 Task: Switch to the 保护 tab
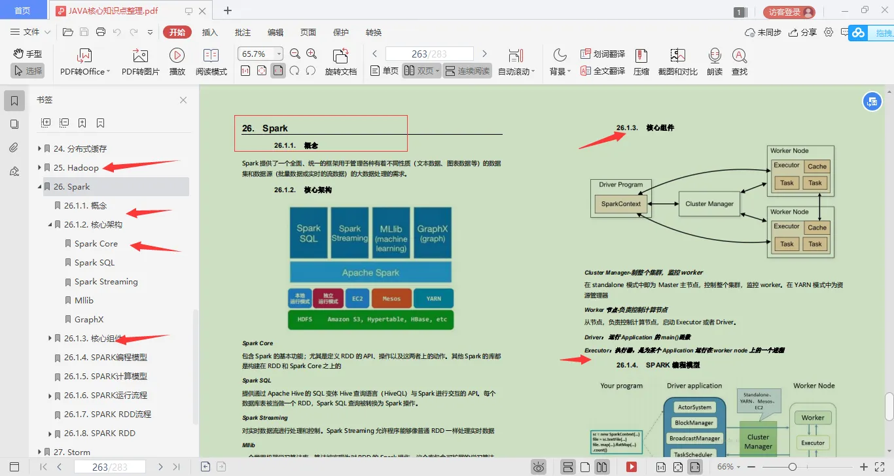pyautogui.click(x=341, y=32)
